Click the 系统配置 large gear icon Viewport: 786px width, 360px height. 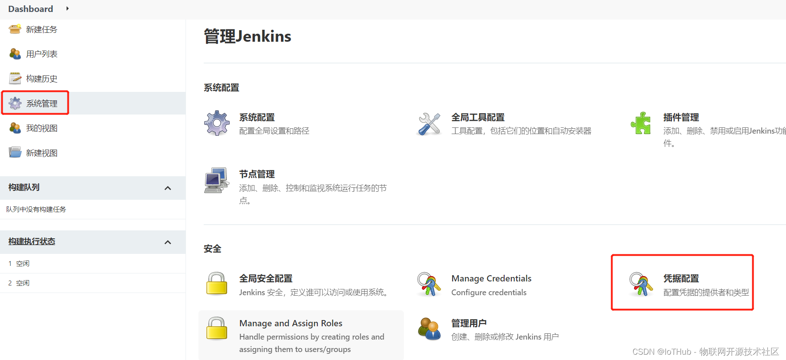coord(217,123)
